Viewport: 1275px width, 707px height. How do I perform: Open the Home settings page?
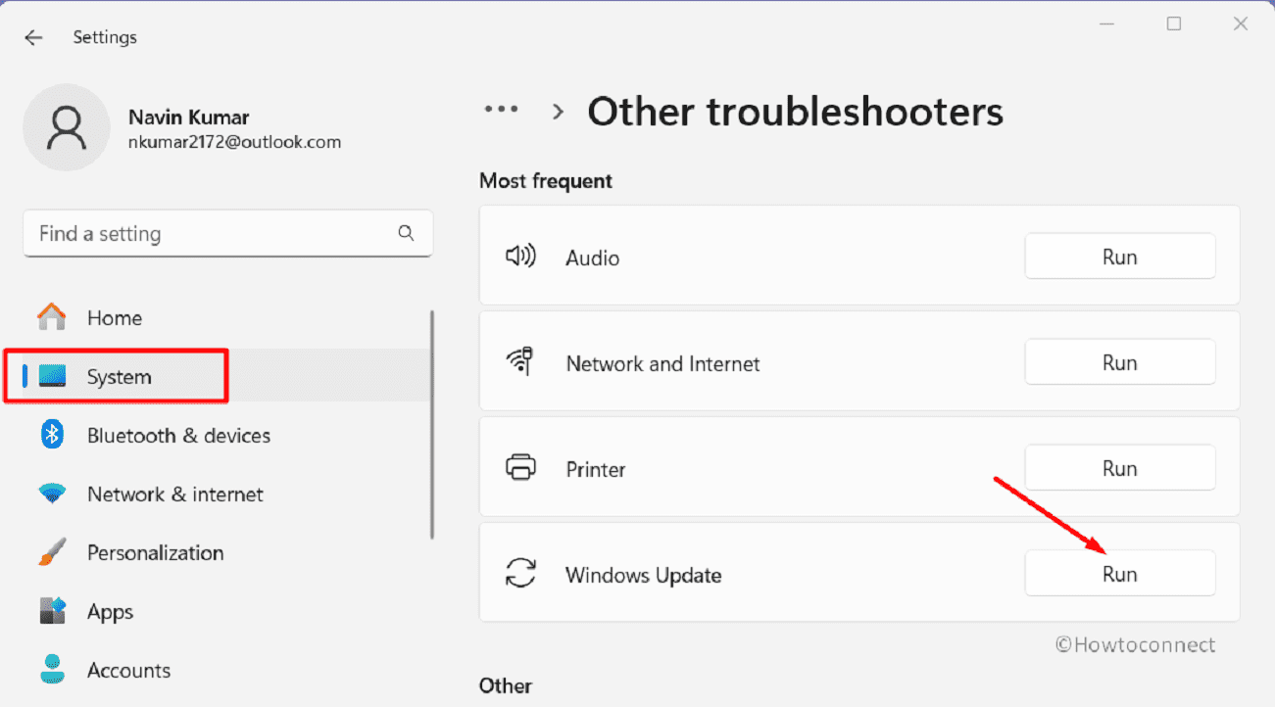pos(114,318)
